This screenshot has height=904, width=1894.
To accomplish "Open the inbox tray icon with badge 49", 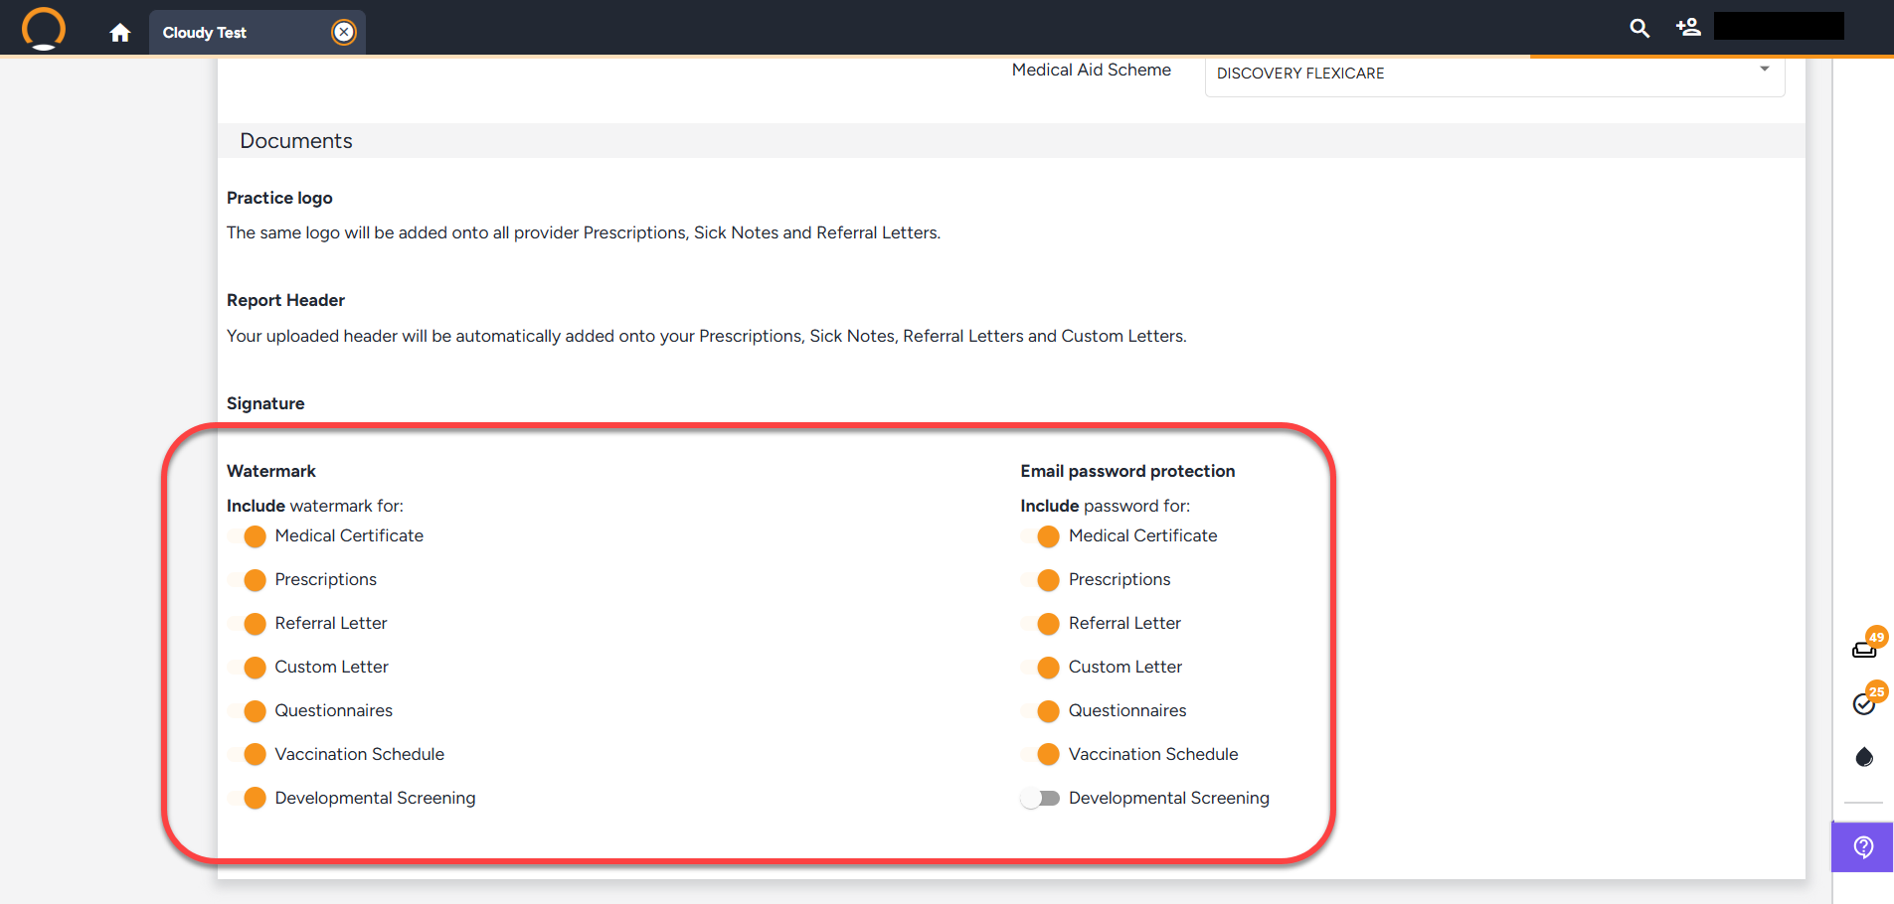I will click(1864, 649).
